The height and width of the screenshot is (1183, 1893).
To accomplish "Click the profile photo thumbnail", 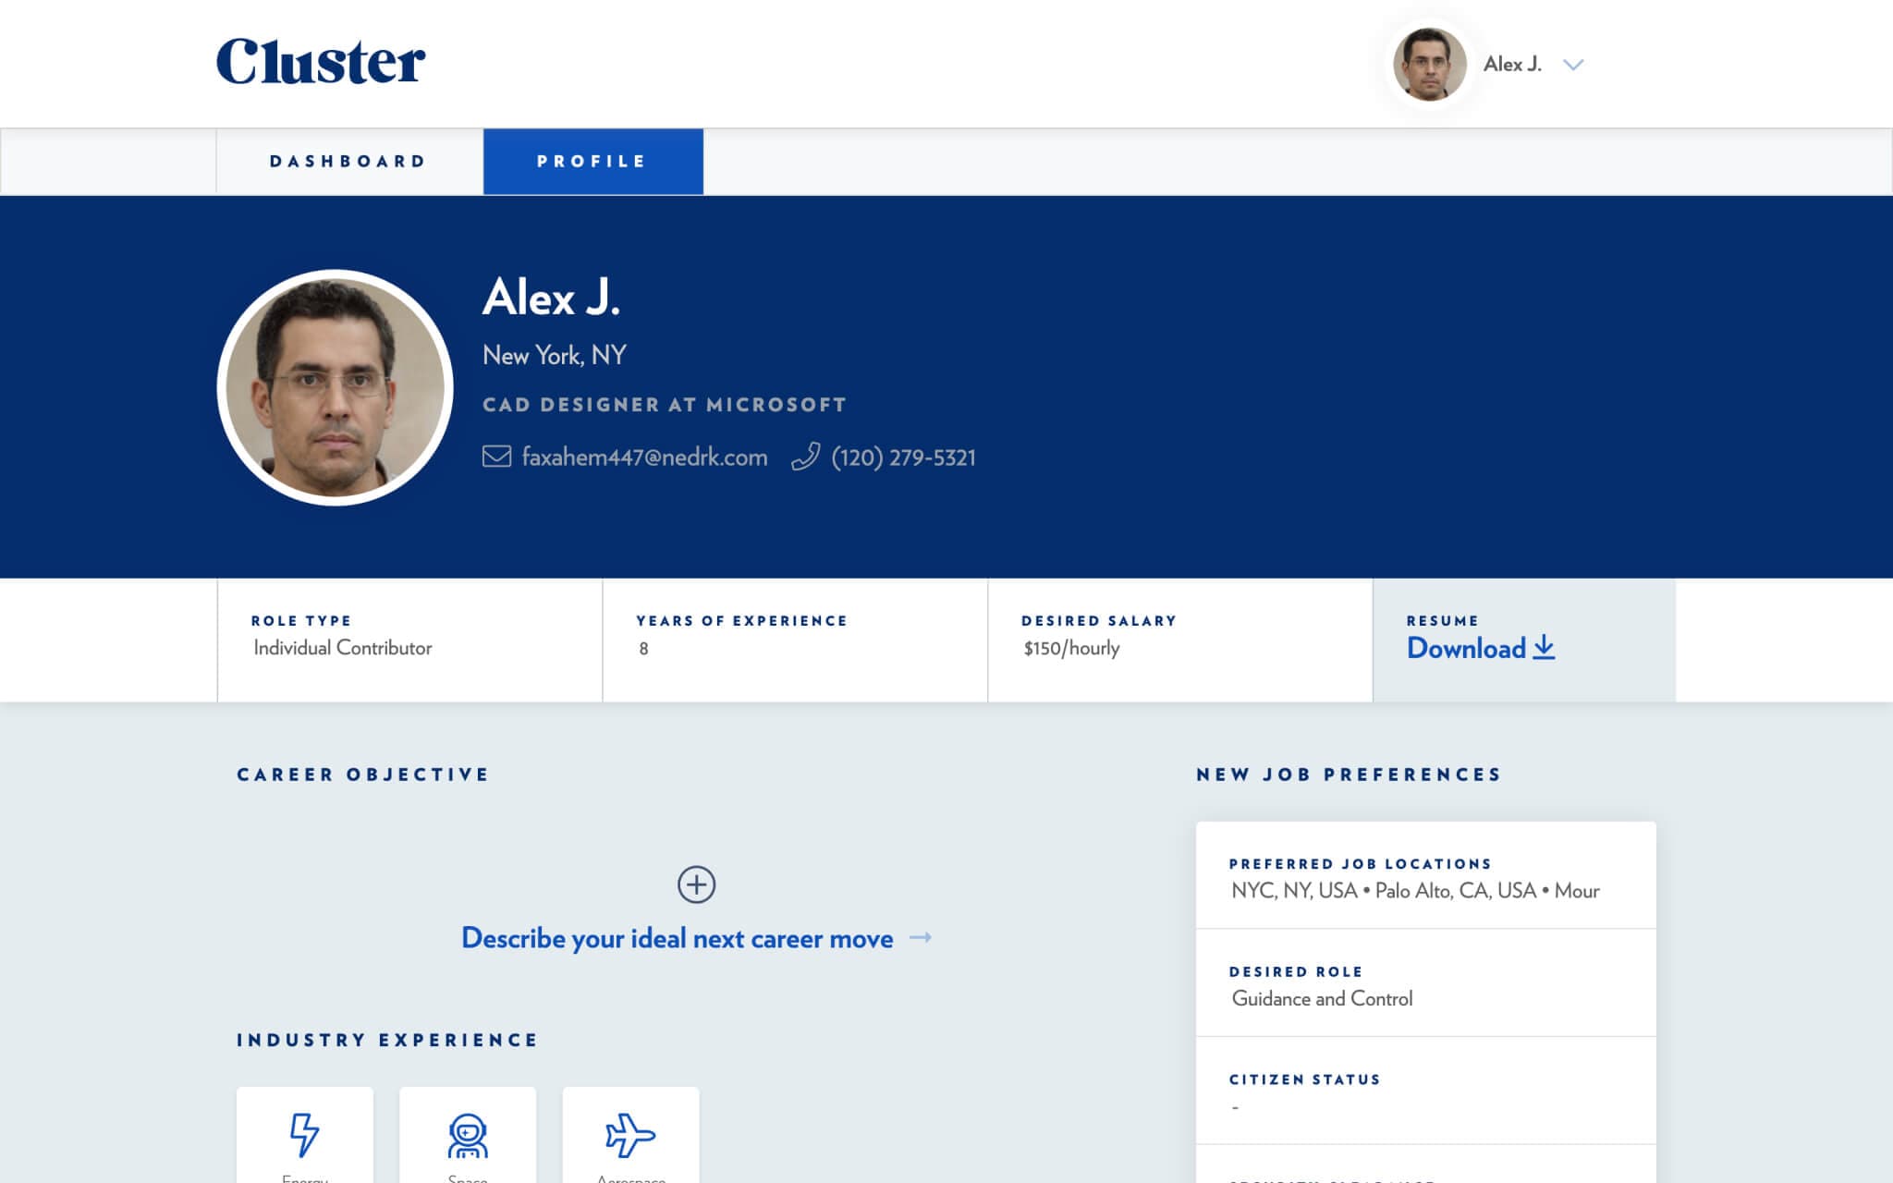I will (x=1428, y=63).
